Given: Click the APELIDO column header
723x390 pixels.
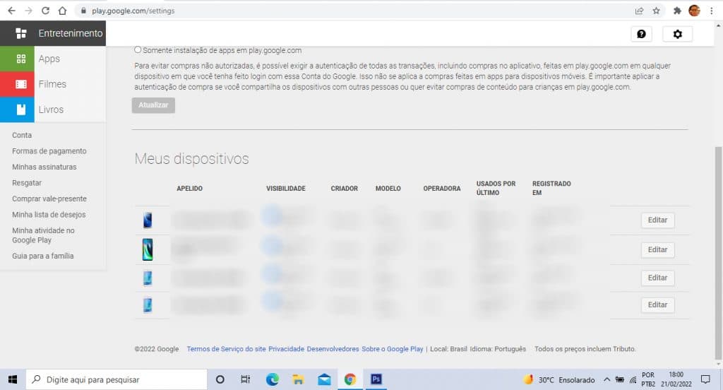Looking at the screenshot, I should pyautogui.click(x=189, y=189).
